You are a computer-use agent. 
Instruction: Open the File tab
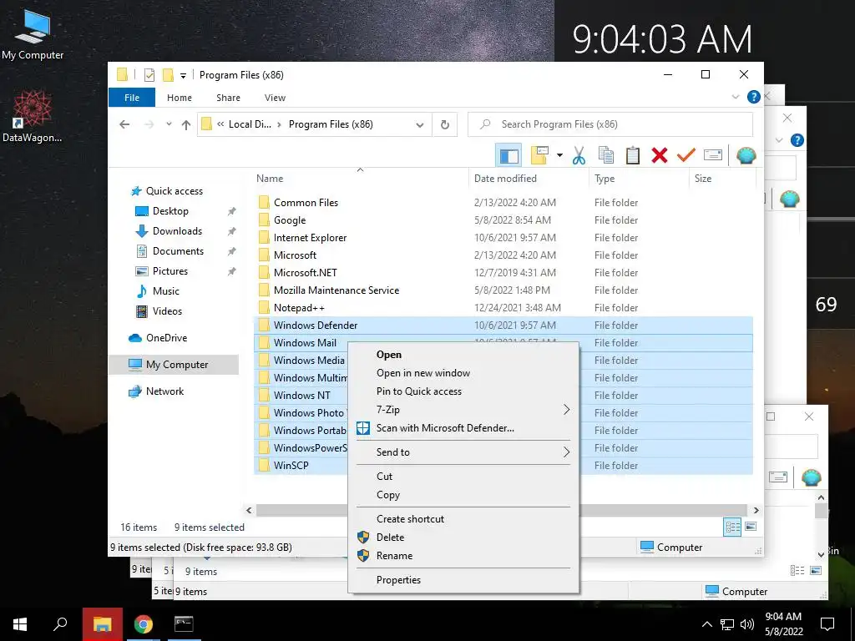[x=132, y=98]
